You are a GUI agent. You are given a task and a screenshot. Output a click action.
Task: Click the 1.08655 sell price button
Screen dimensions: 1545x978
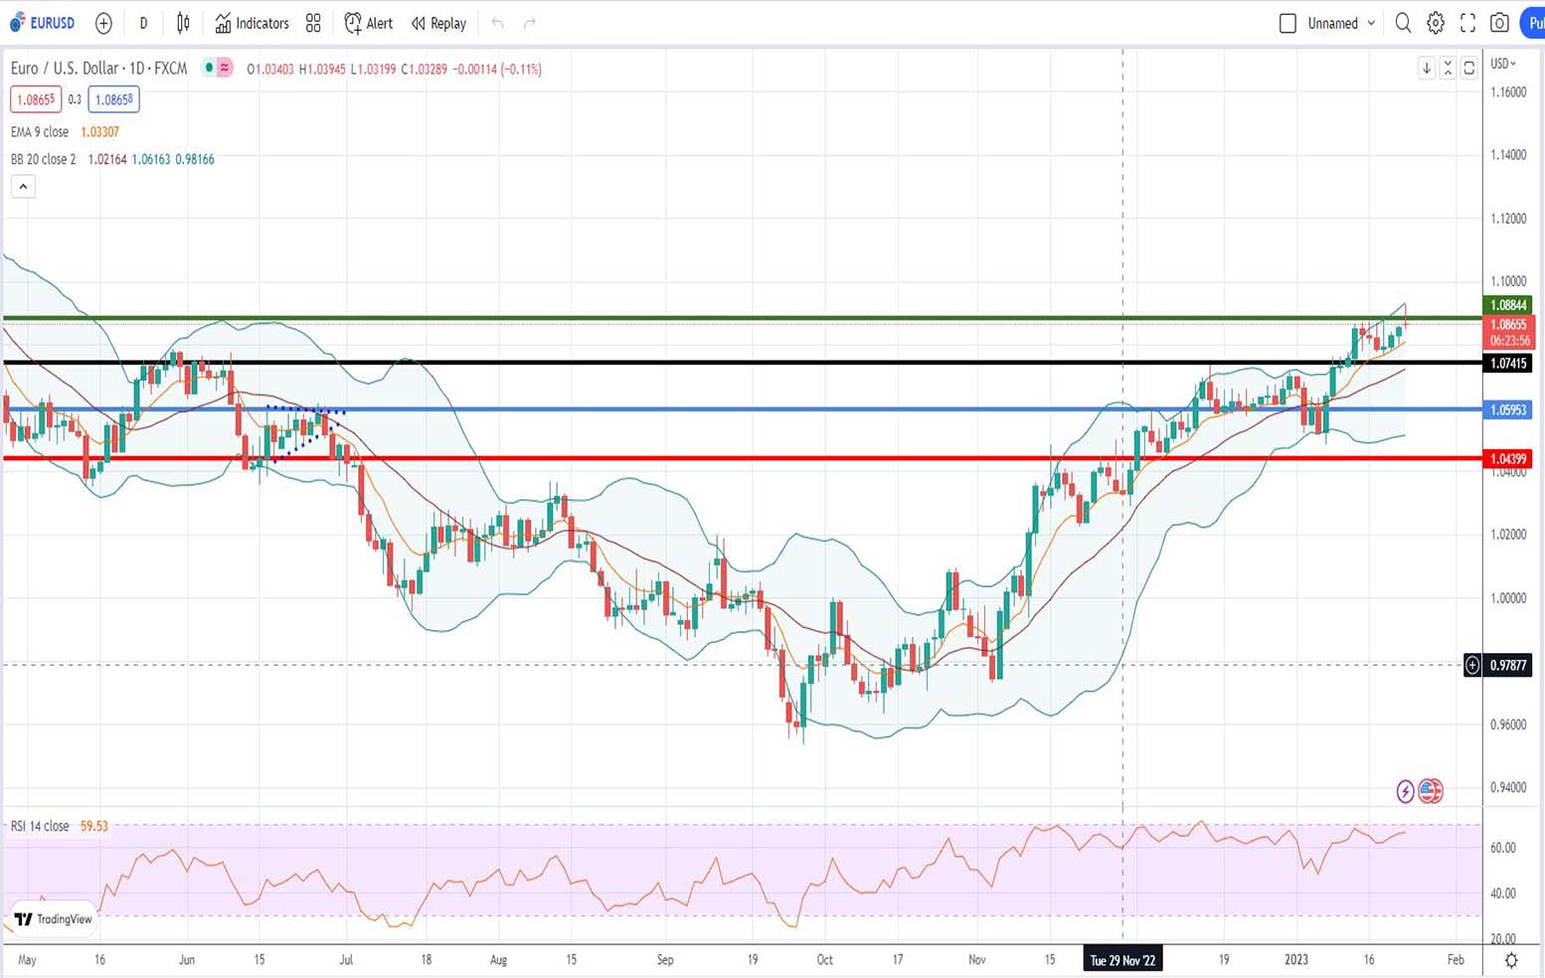tap(36, 99)
